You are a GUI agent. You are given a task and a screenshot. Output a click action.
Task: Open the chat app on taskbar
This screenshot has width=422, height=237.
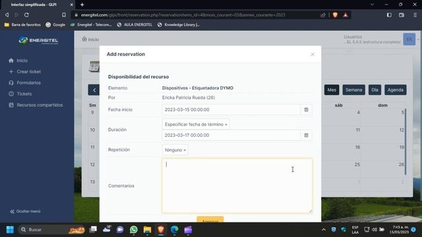pyautogui.click(x=120, y=230)
